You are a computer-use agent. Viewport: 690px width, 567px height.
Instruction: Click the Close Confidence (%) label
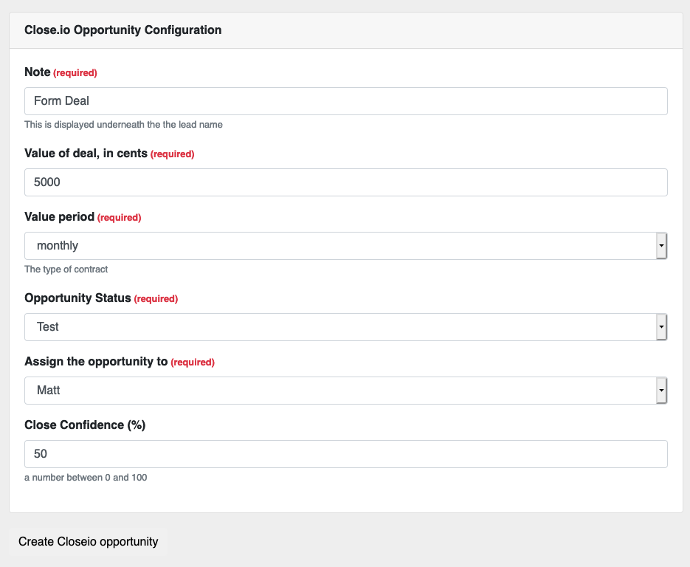pos(85,425)
